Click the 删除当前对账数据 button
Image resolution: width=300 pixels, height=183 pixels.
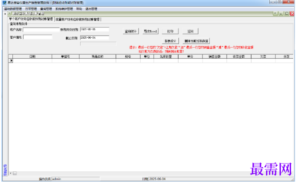tap(196, 41)
